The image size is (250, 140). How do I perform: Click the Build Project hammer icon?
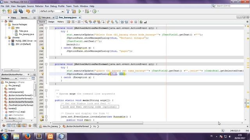coord(68,11)
